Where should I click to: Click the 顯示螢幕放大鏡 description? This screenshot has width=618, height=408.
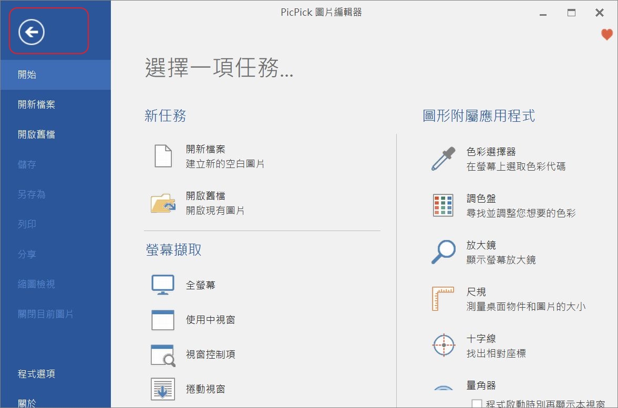pos(501,259)
